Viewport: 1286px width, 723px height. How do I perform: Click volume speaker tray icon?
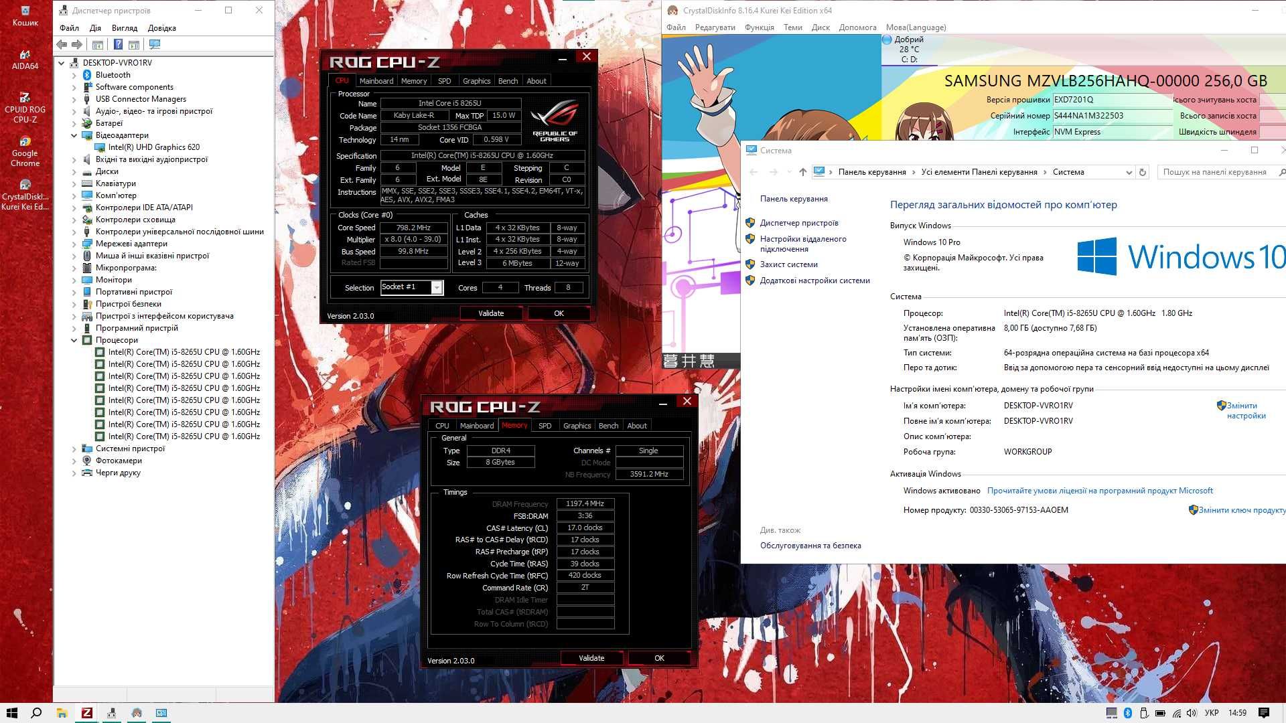[1192, 713]
